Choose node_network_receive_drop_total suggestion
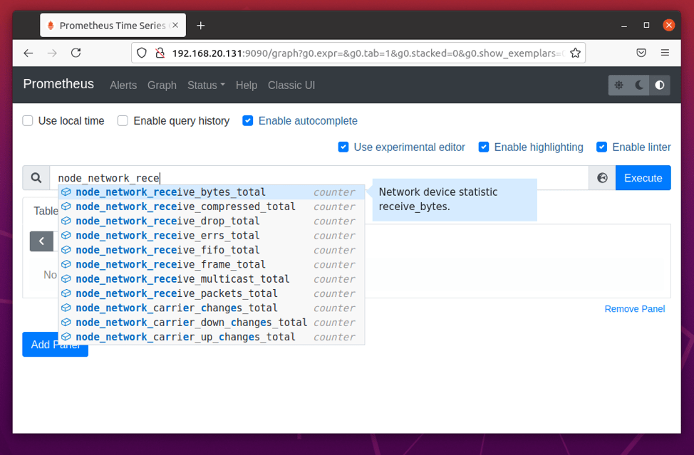 [212, 221]
